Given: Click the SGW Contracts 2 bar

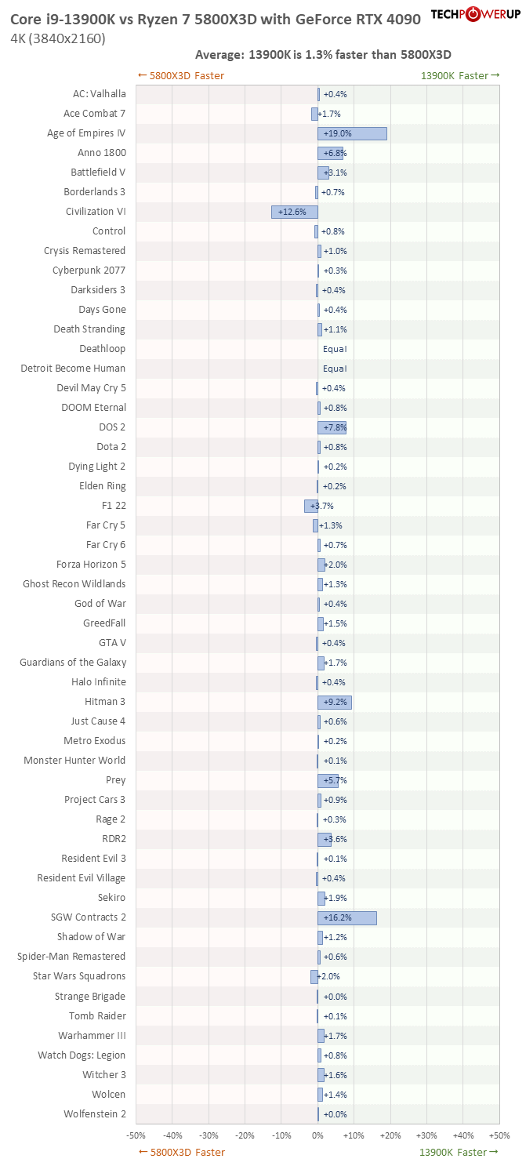Looking at the screenshot, I should click(347, 917).
